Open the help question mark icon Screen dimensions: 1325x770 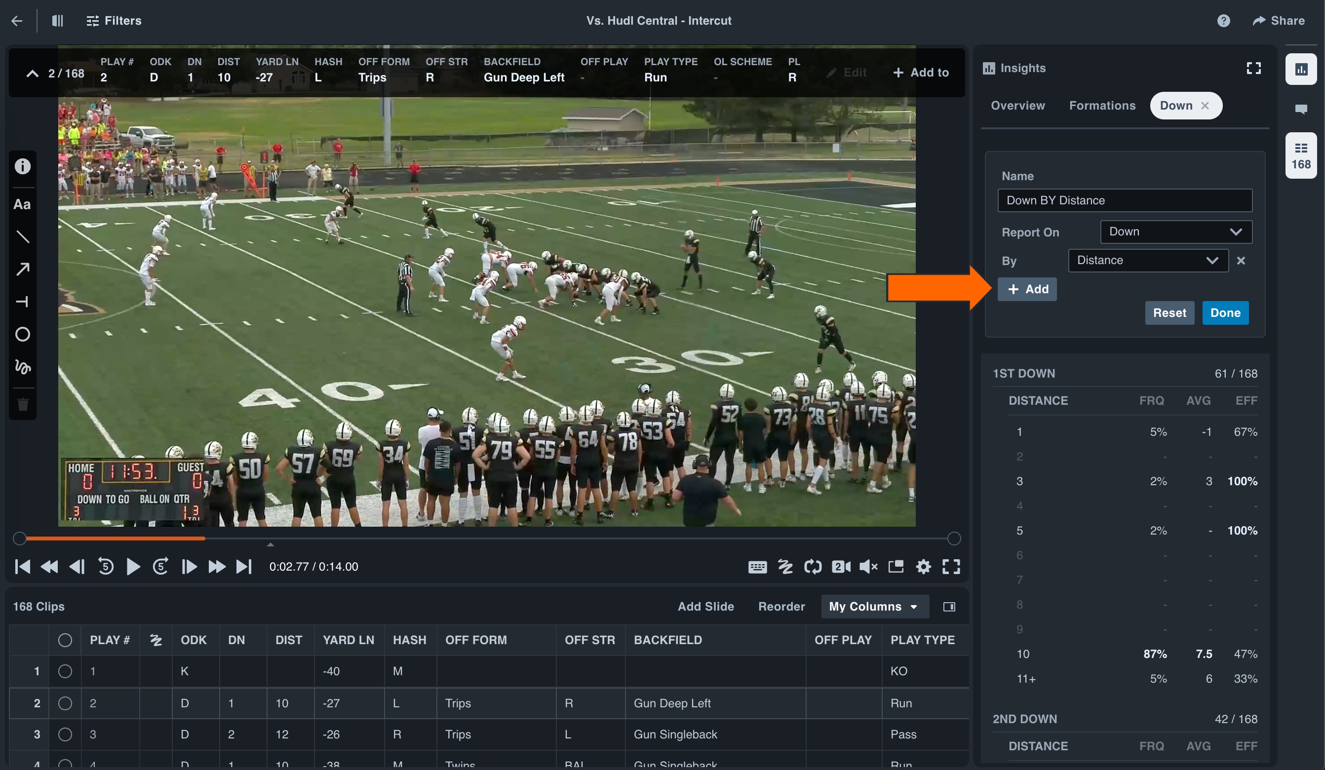tap(1223, 21)
